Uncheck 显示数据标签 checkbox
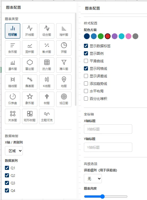Viewport: 147px width, 200px height. pos(86,46)
